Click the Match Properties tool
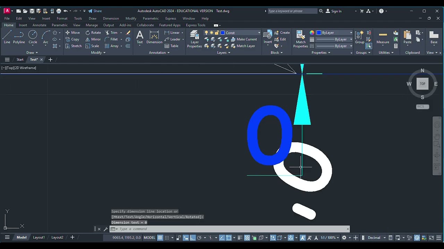This screenshot has width=444, height=249. [301, 39]
